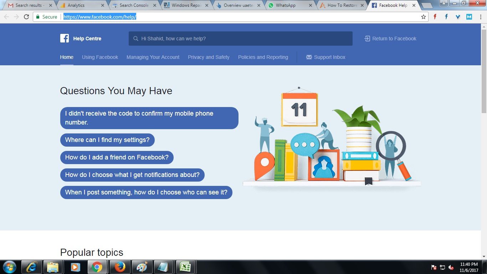
Task: Click the Facebook logo in Help Centre header
Action: tap(65, 39)
